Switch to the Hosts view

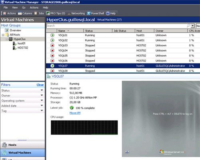23,145
